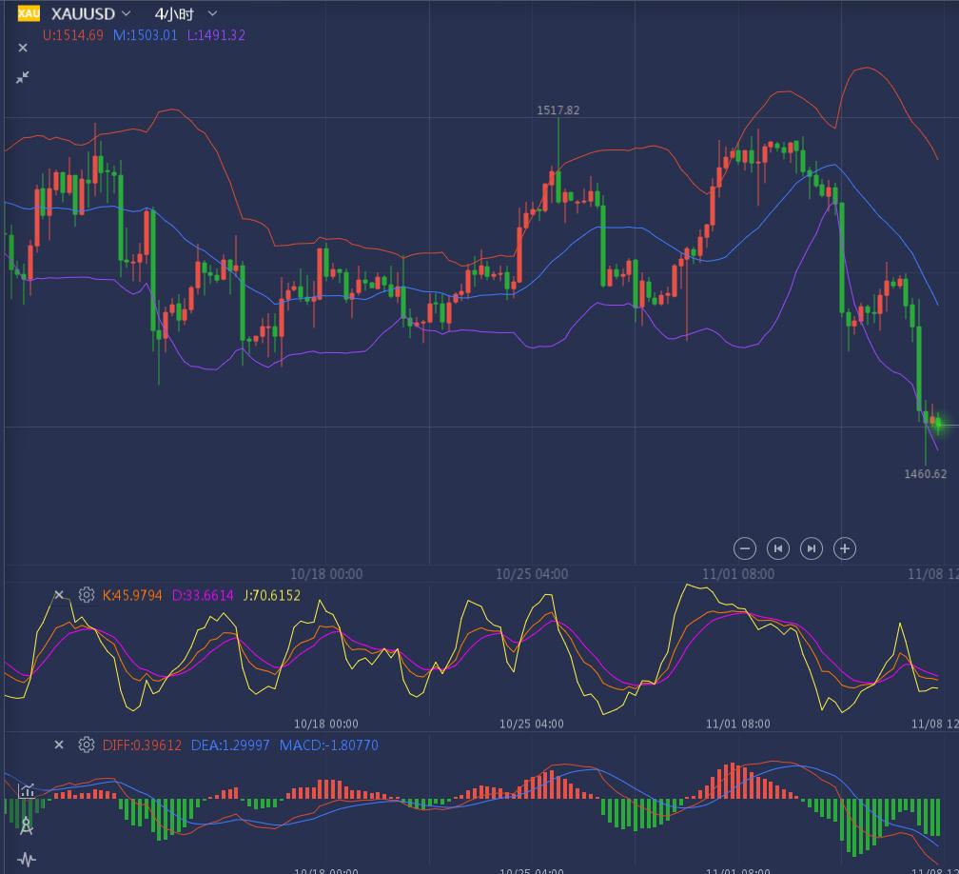Jump to earlier candles with skip-back button
This screenshot has width=959, height=874.
pyautogui.click(x=778, y=547)
